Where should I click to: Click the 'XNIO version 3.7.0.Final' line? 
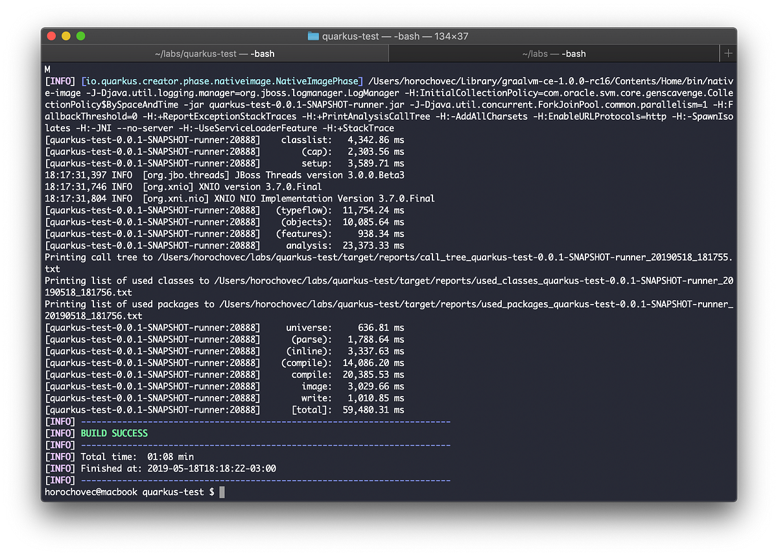tap(183, 187)
